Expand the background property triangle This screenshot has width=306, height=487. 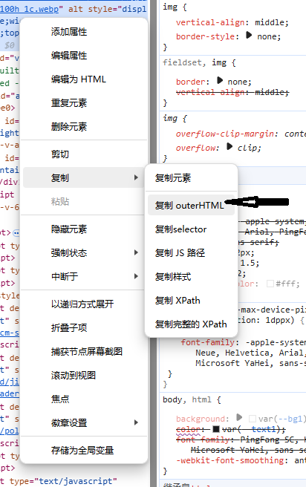pos(239,417)
